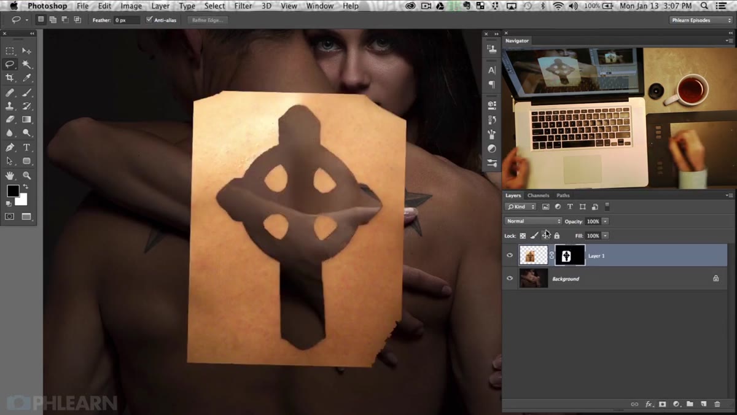Open the Window menu
Screen dimensions: 737x415
point(319,6)
